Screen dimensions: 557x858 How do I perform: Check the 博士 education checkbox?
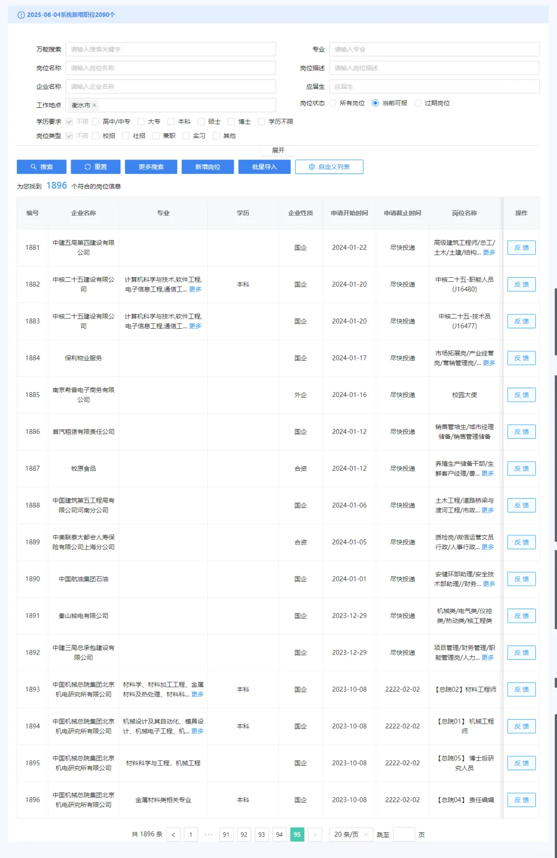tap(232, 121)
